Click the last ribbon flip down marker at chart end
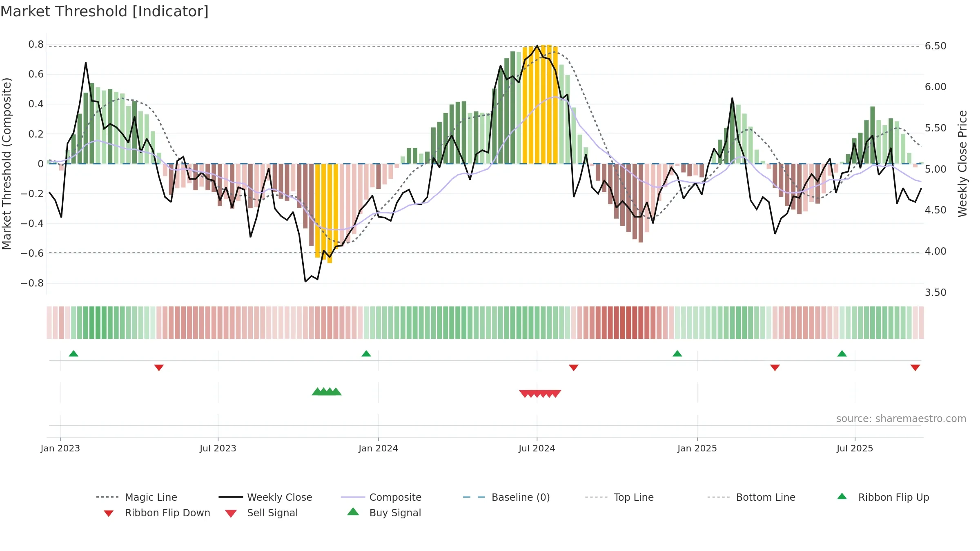The width and height of the screenshot is (980, 551). tap(915, 368)
